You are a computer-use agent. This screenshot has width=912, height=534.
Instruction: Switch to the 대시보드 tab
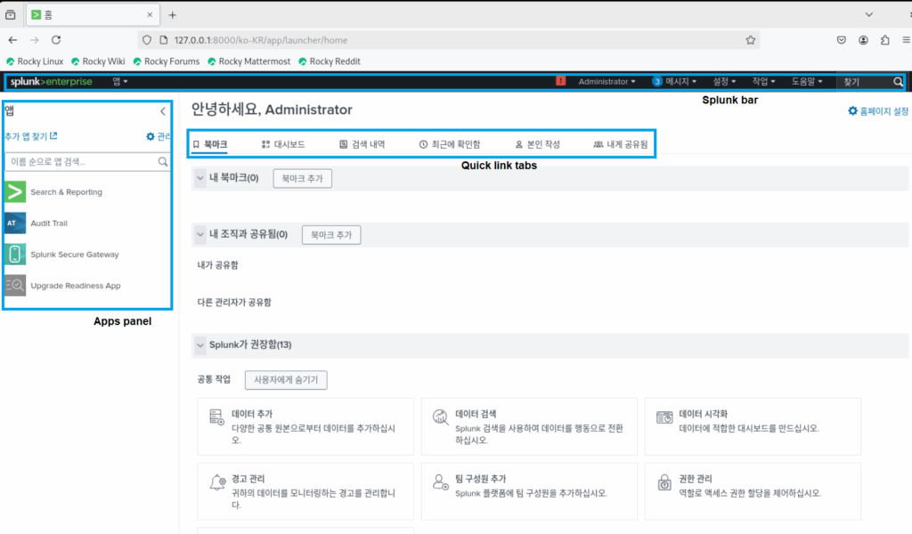coord(283,144)
